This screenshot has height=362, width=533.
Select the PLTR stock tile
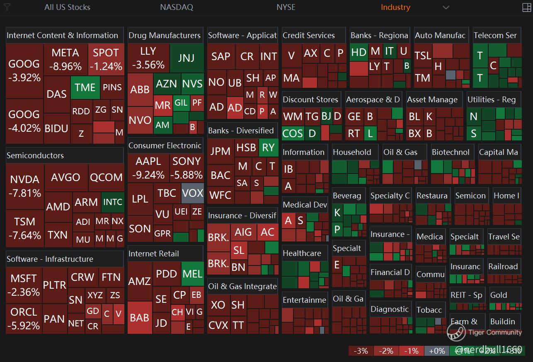coord(55,285)
